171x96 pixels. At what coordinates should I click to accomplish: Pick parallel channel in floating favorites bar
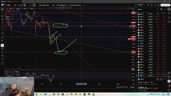[x=60, y=8]
